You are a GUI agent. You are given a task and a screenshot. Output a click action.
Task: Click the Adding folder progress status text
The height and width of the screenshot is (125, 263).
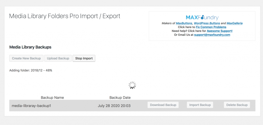click(x=31, y=71)
